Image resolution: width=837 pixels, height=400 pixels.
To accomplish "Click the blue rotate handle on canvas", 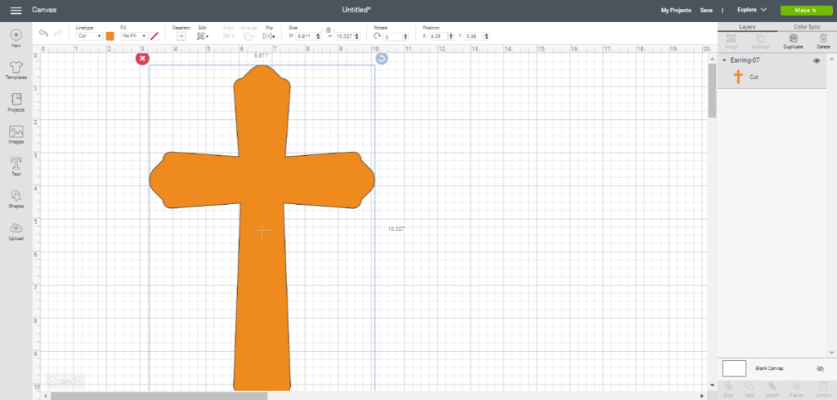I will pyautogui.click(x=382, y=58).
